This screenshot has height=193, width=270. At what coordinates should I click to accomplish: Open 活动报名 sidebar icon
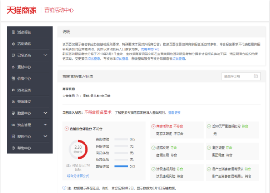coord(13,32)
